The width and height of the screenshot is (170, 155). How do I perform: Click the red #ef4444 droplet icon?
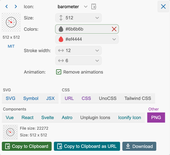pos(61,39)
